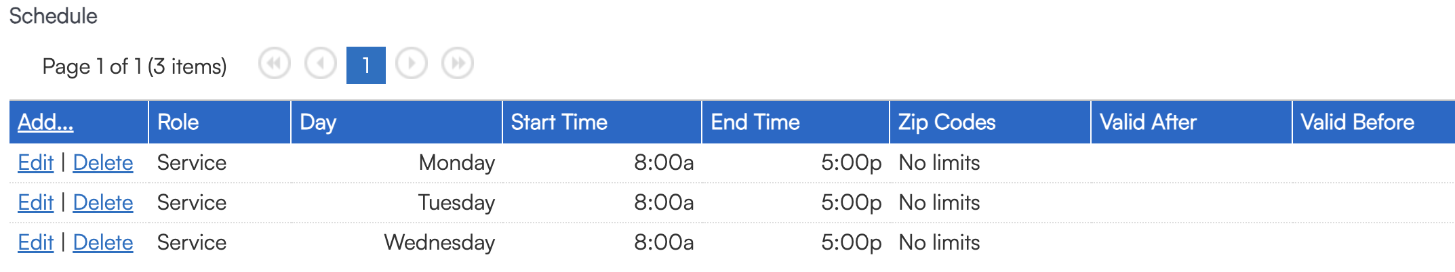
Task: Sort by Start Time column header
Action: 559,122
